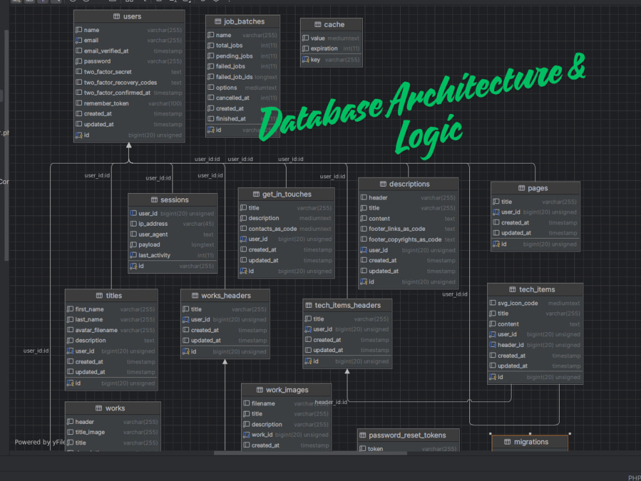Screen dimensions: 641x481
Task: Click the expiration column in cache
Action: point(331,48)
